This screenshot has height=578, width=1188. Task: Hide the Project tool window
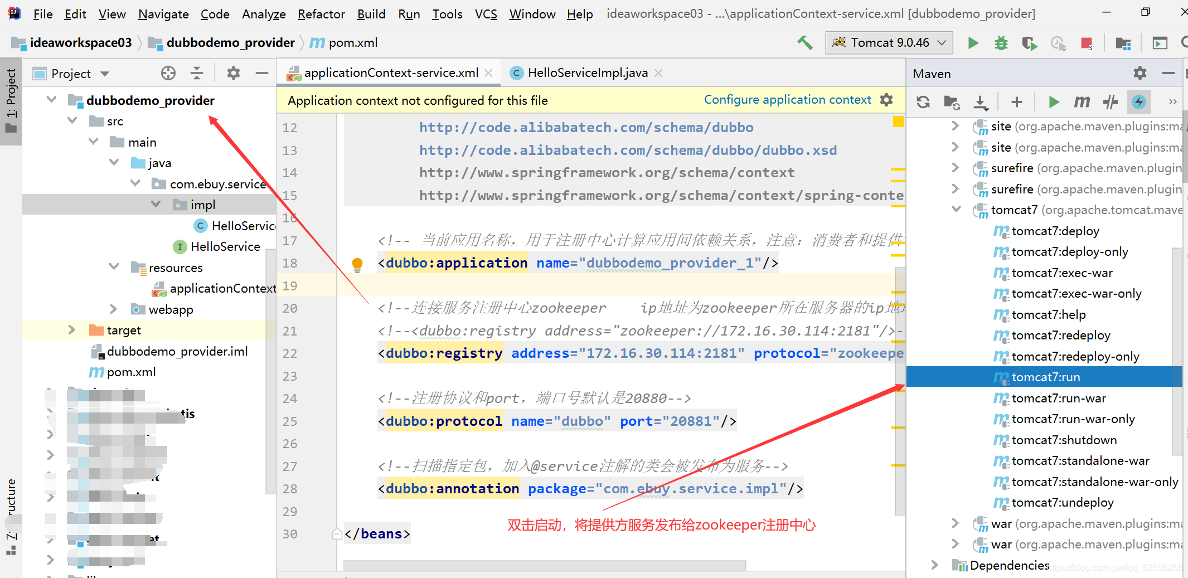261,73
